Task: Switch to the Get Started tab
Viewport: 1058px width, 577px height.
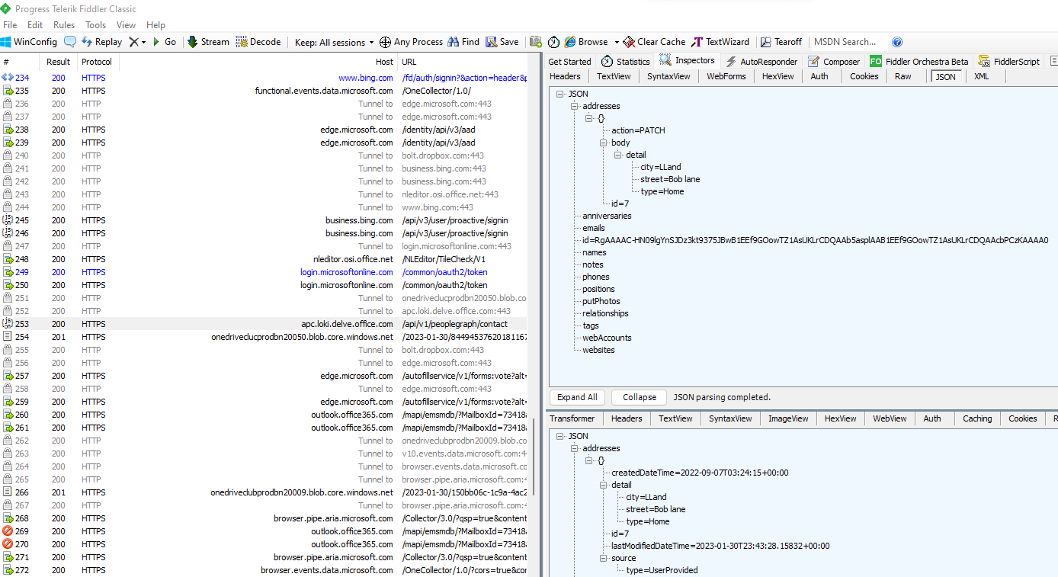Action: pyautogui.click(x=569, y=62)
